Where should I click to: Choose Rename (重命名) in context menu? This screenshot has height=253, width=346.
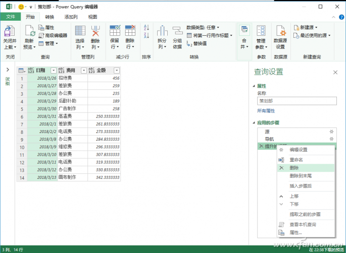[306, 160]
